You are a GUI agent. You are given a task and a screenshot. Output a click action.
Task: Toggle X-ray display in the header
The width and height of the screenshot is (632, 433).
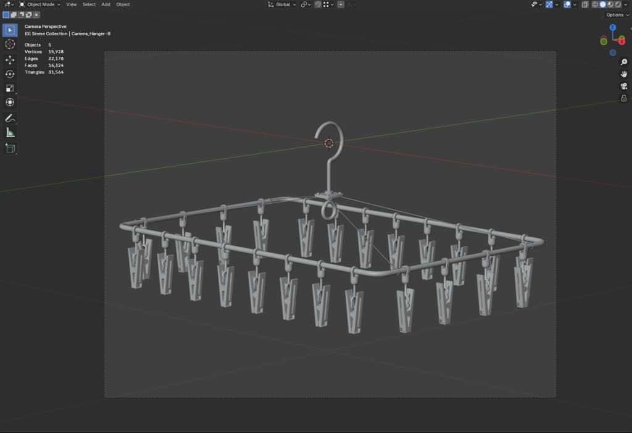coord(584,4)
